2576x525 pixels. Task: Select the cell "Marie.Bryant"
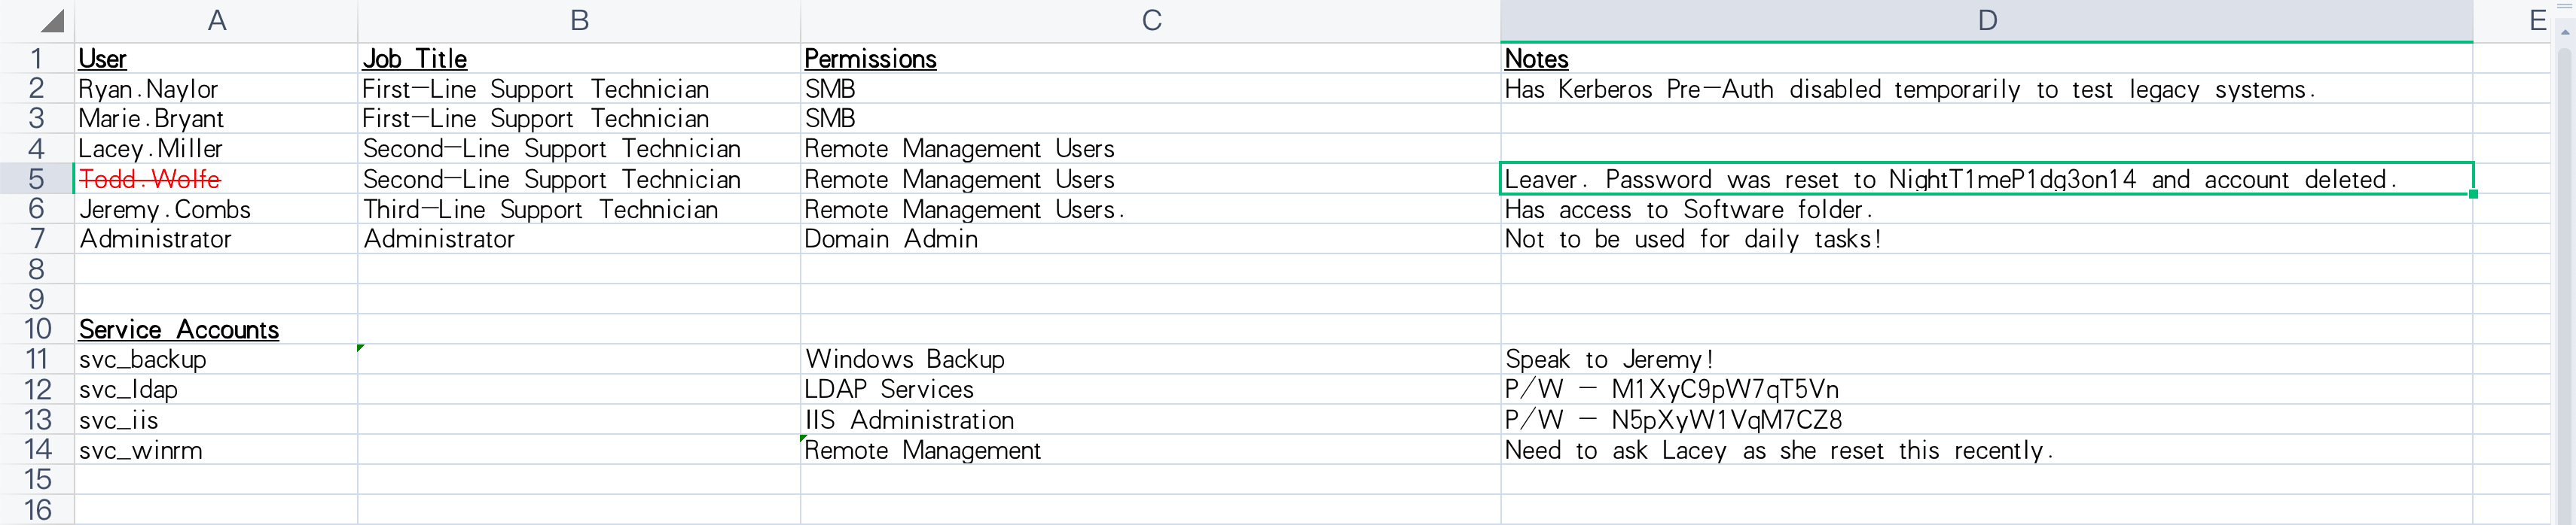pyautogui.click(x=216, y=119)
